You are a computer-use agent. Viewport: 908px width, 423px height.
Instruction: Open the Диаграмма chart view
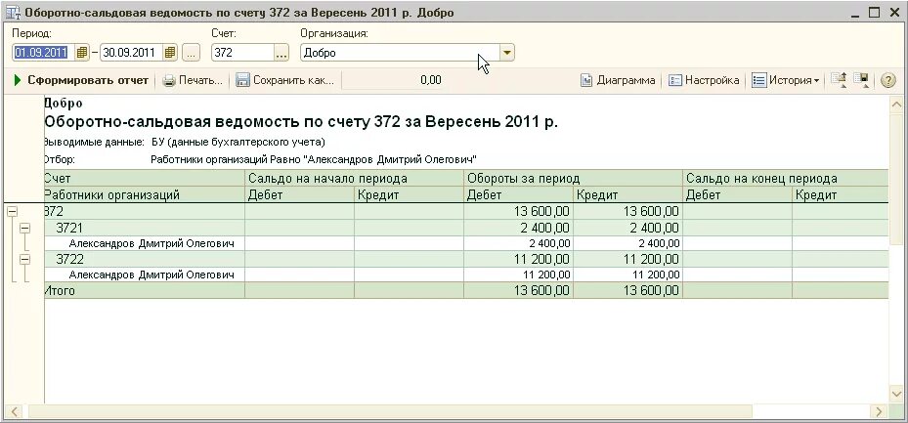[x=618, y=80]
